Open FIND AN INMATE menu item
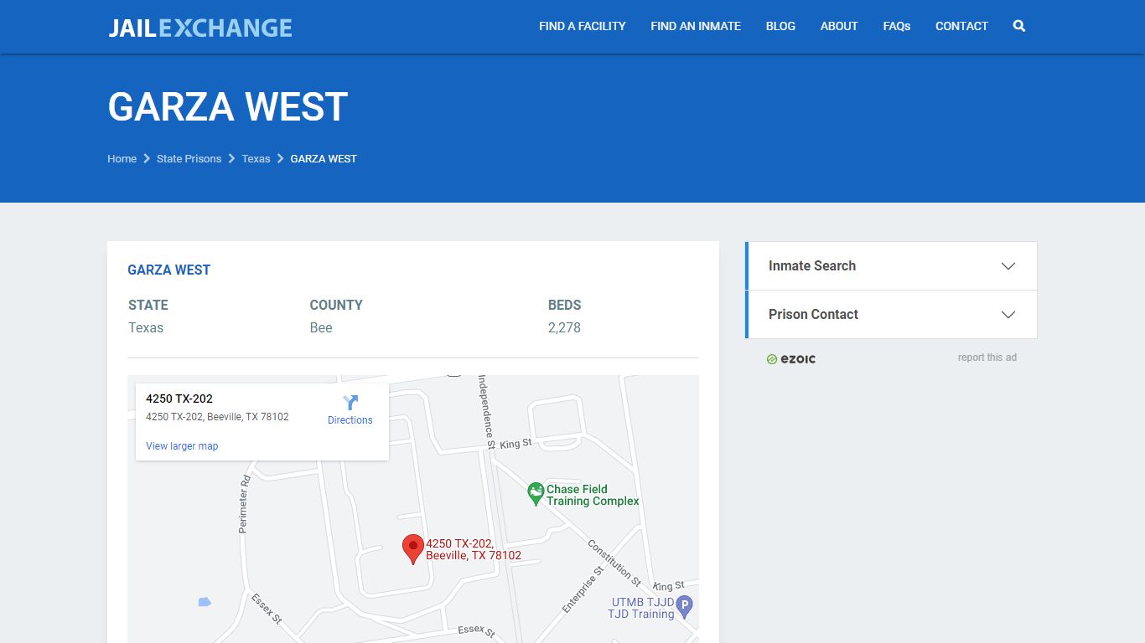1145x643 pixels. pos(696,26)
